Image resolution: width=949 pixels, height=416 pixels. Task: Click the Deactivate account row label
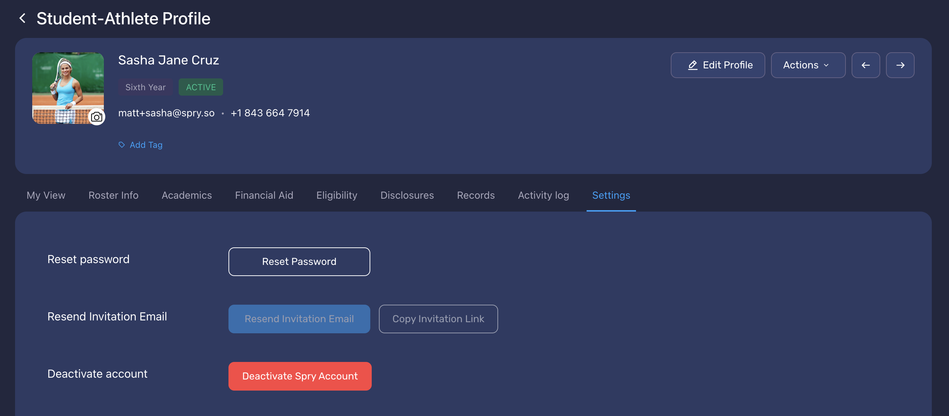tap(97, 374)
